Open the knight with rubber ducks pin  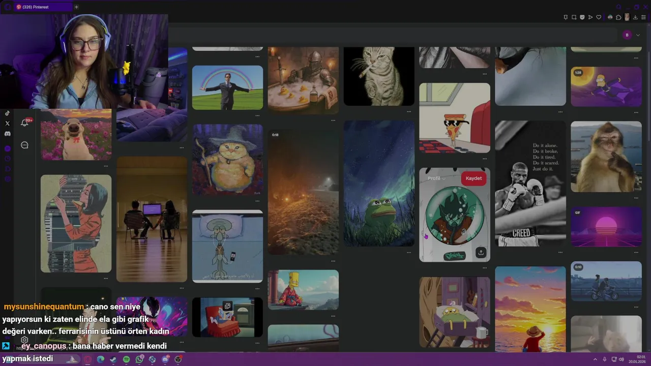pos(303,80)
